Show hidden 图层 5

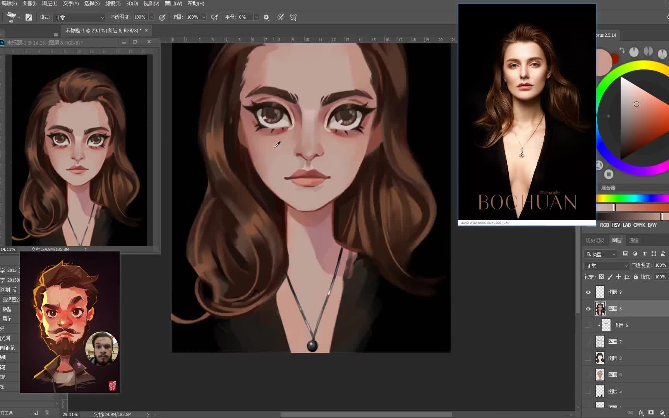point(588,391)
